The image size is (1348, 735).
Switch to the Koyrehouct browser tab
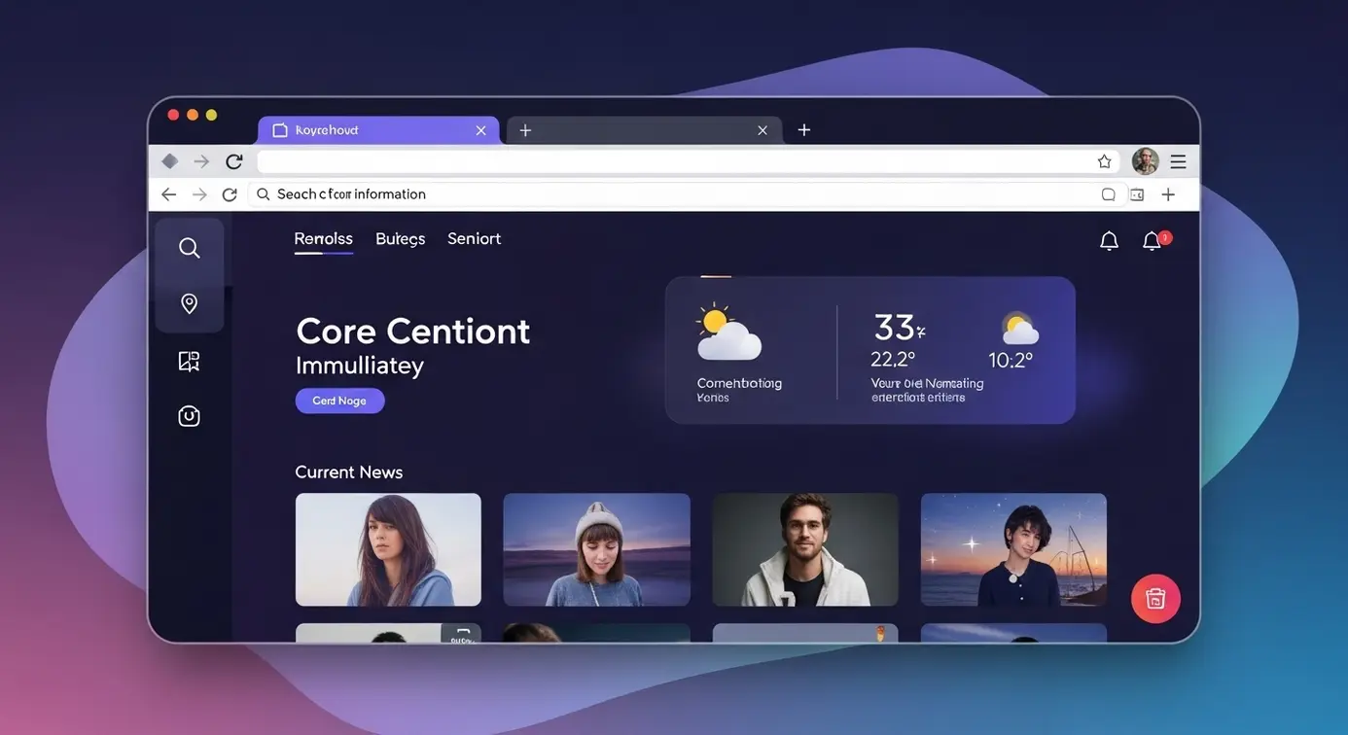point(378,130)
